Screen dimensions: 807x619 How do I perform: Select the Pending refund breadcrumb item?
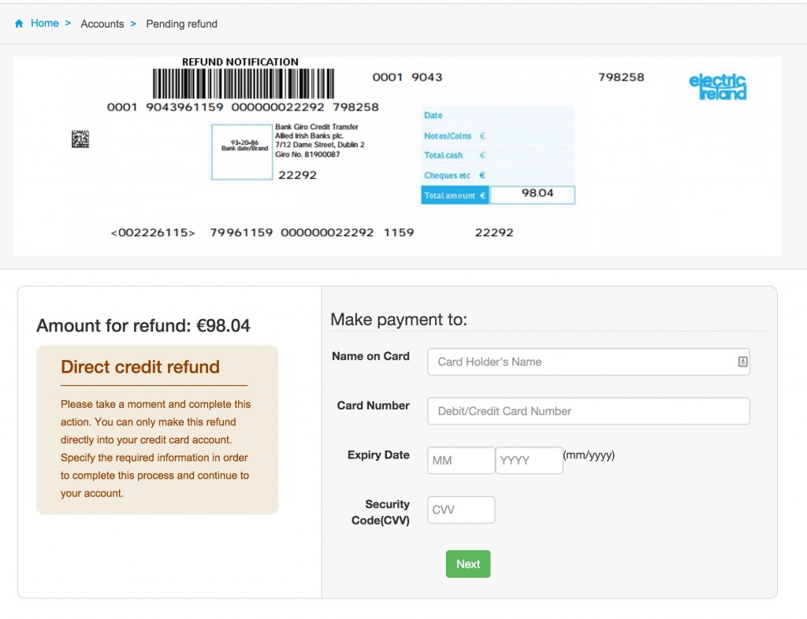(181, 24)
